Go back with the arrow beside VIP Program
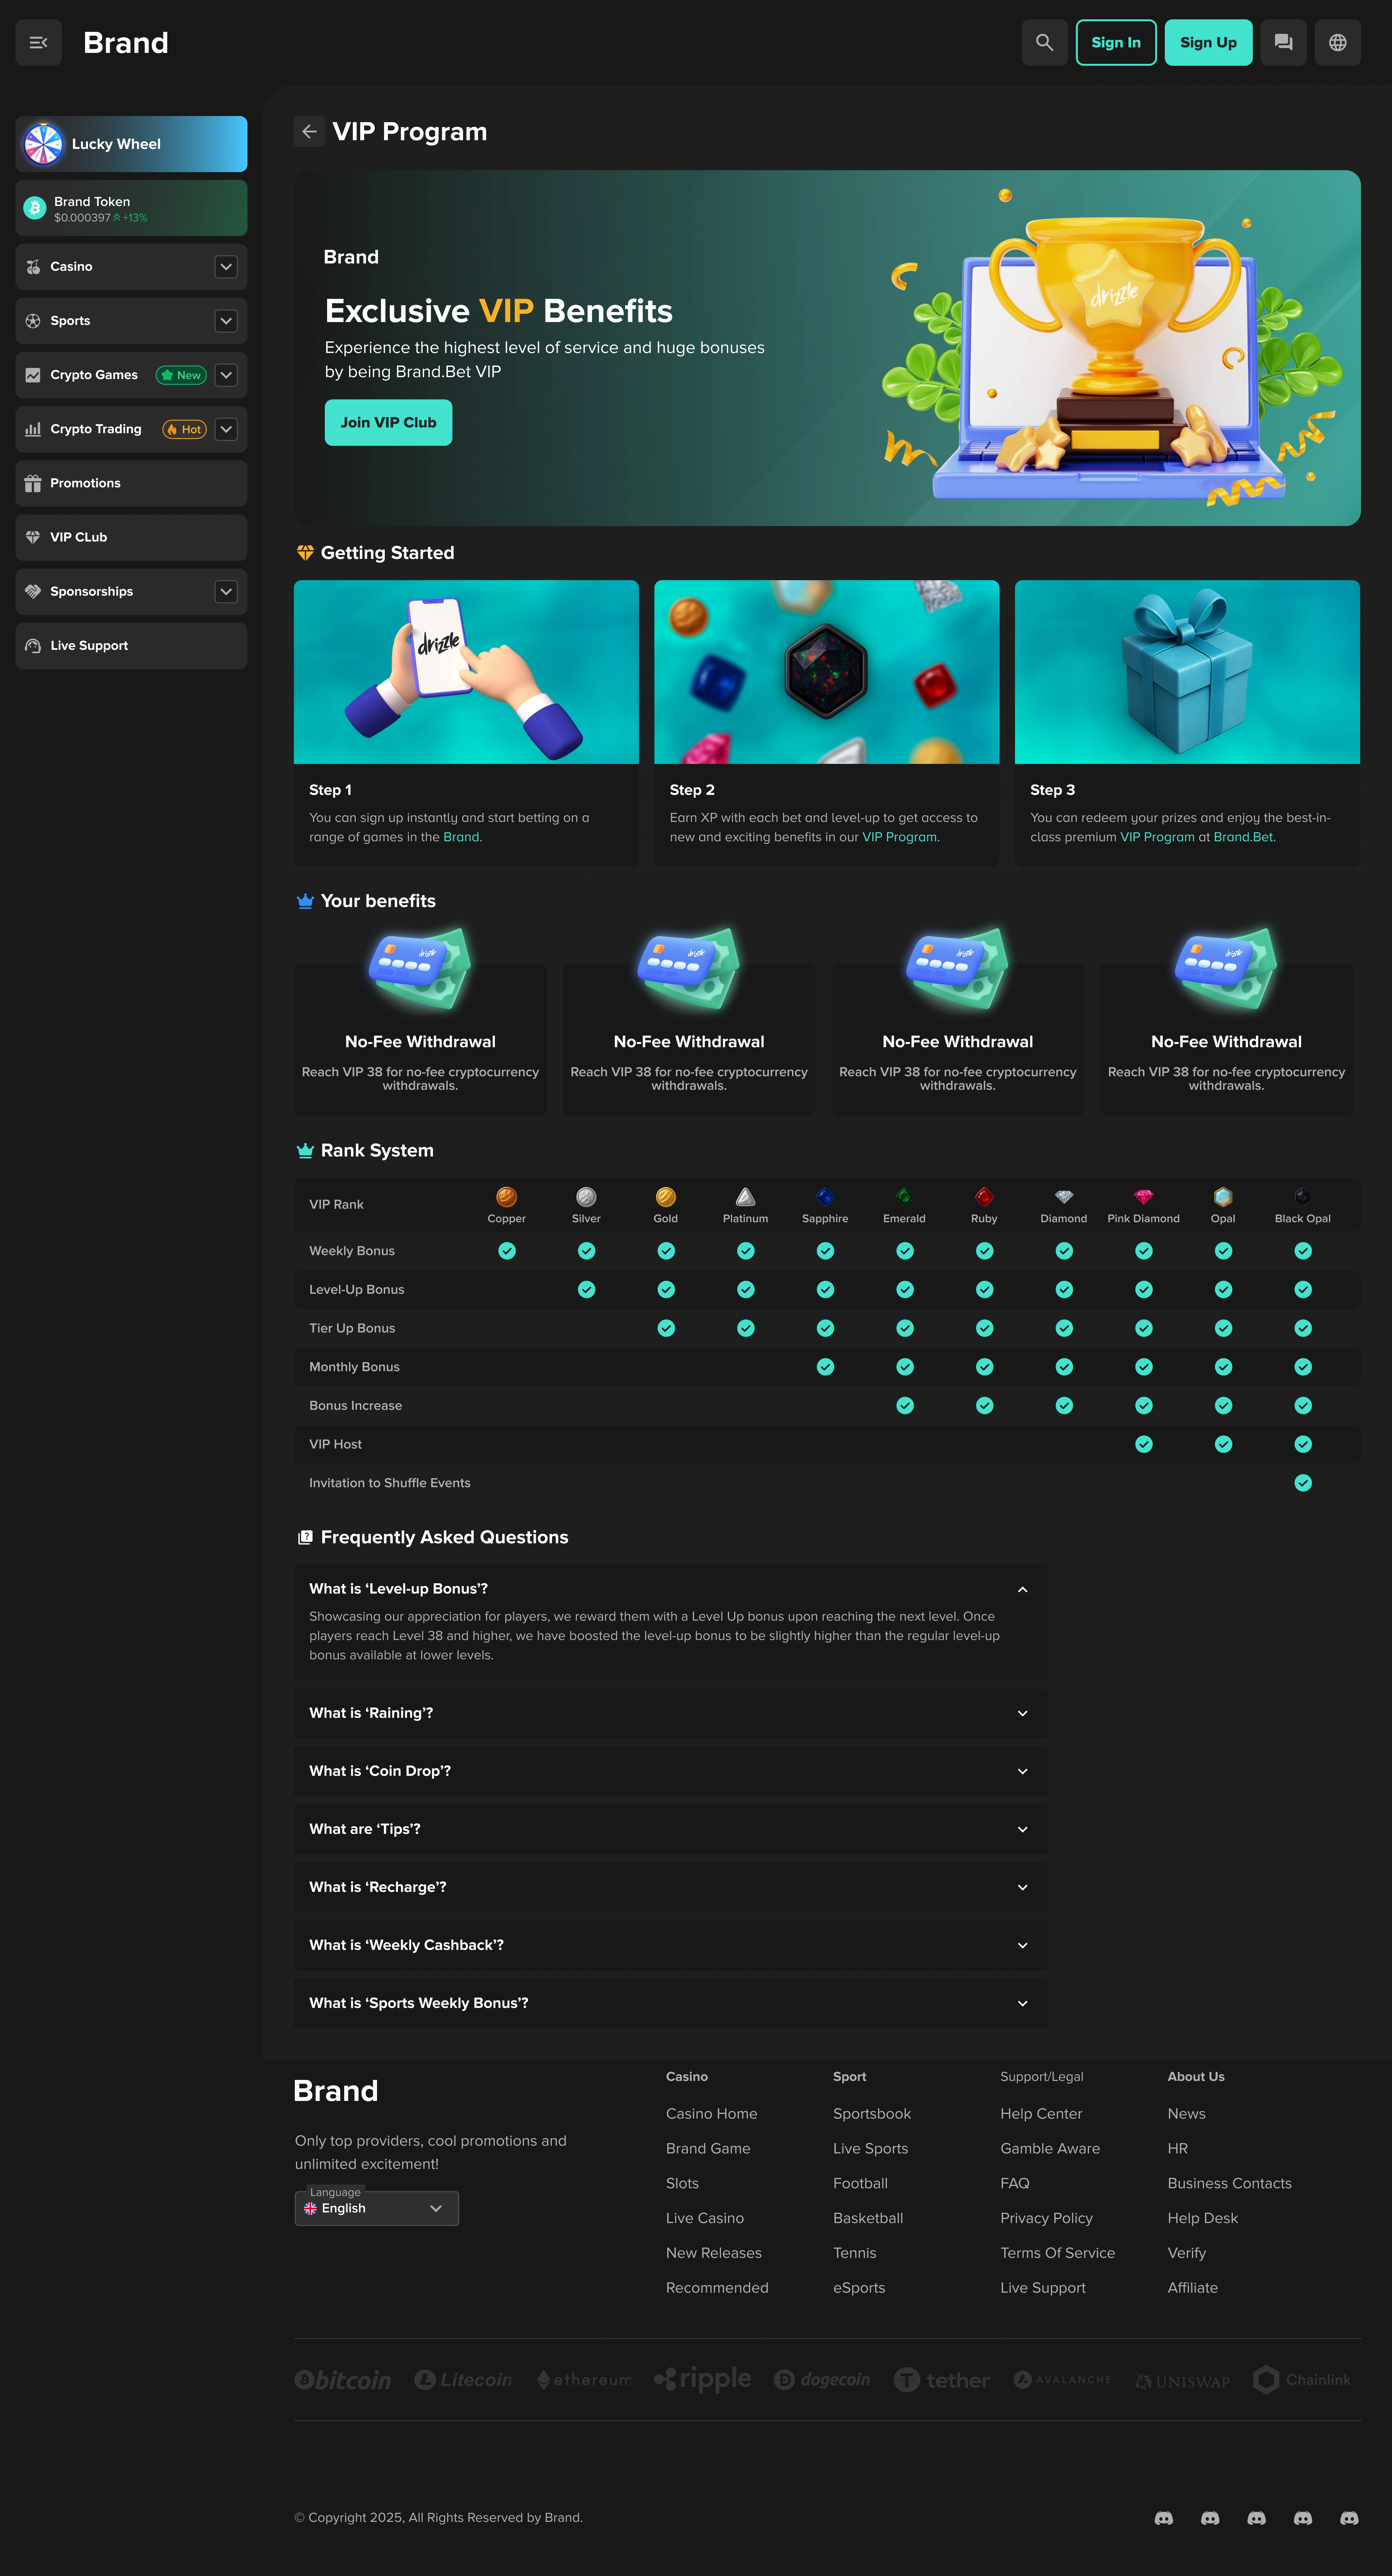Screen dimensions: 1392x2576 coord(309,132)
